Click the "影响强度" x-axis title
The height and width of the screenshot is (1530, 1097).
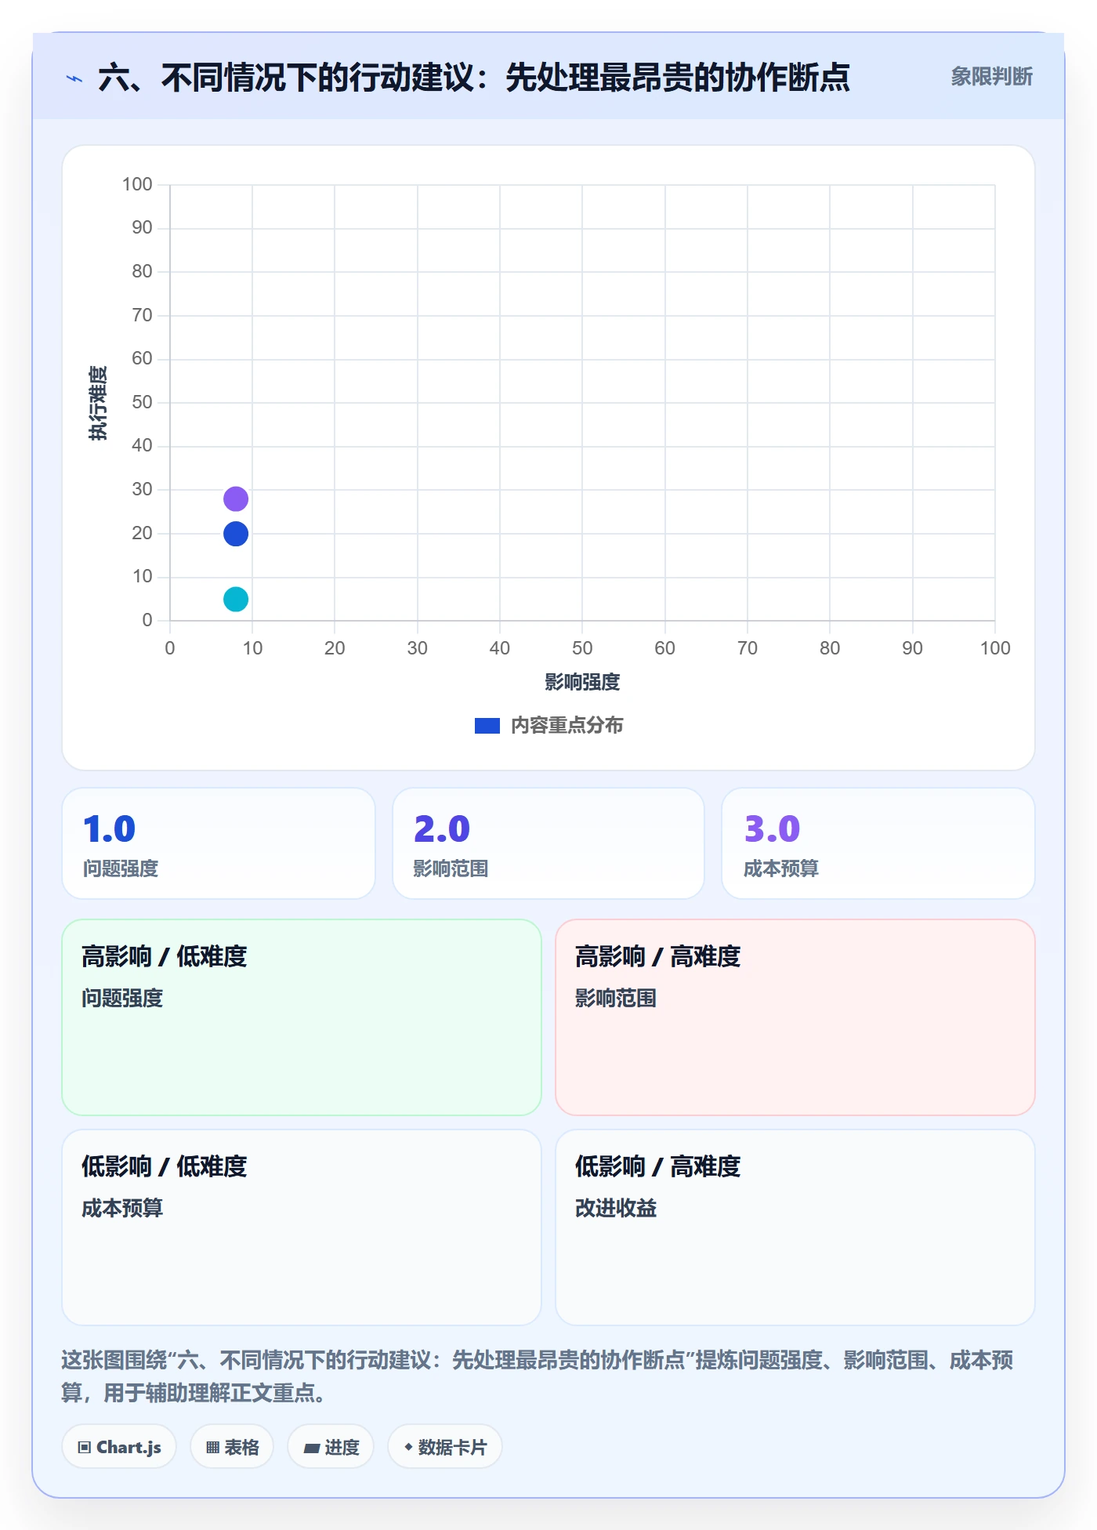click(x=582, y=682)
